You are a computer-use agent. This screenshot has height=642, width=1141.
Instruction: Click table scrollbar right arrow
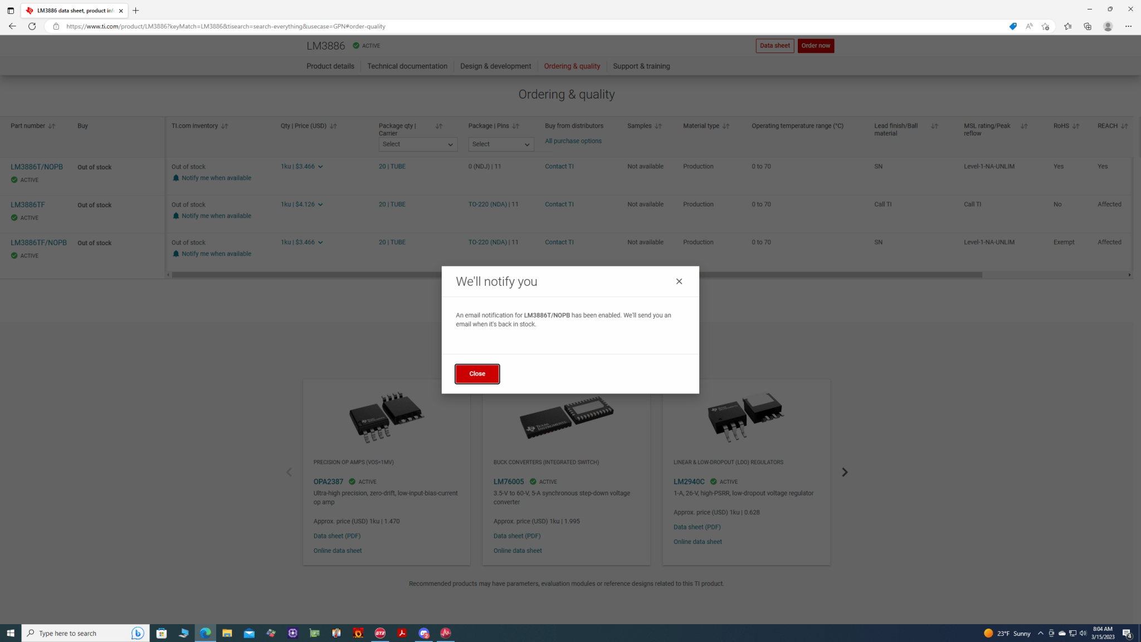[1129, 275]
